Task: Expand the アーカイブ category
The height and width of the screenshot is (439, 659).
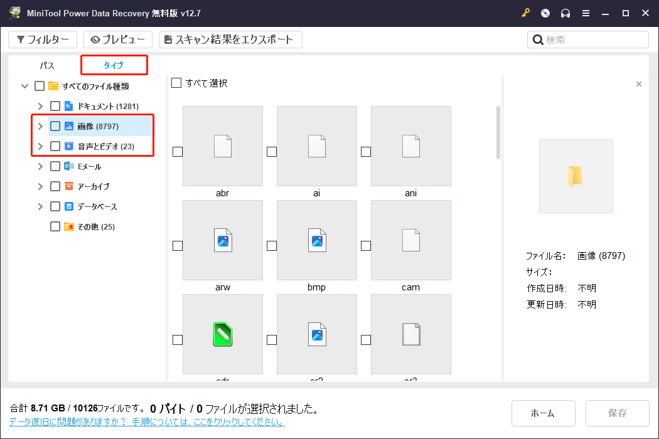Action: tap(40, 186)
